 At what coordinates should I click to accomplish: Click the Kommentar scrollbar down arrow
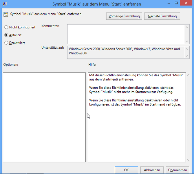(187, 41)
